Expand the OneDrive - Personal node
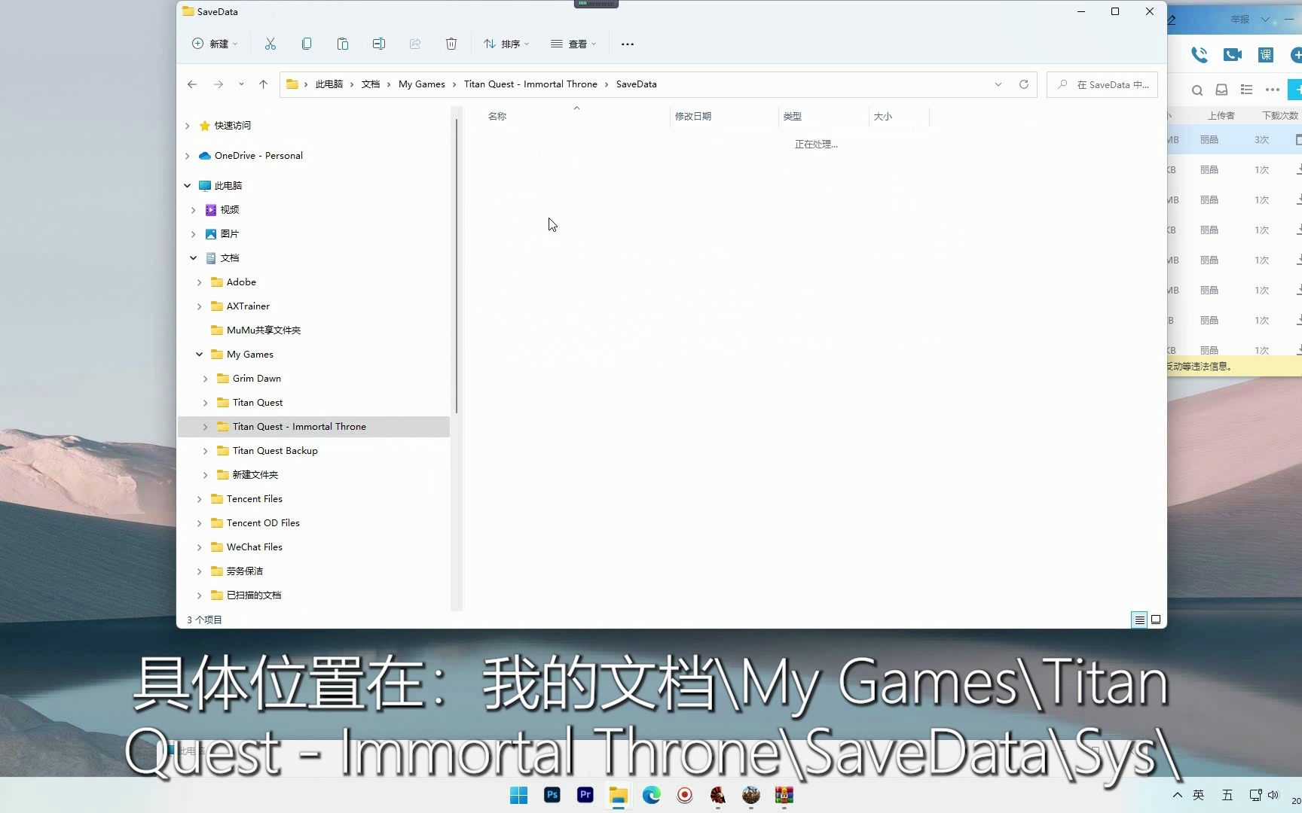The image size is (1302, 813). tap(188, 156)
